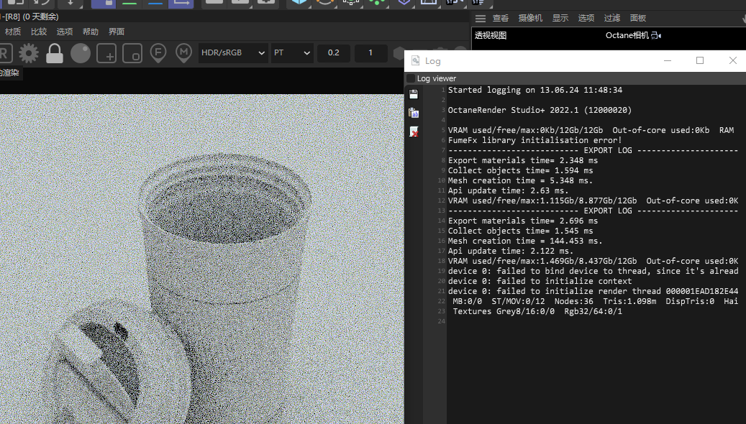Open the 材质 menu in Live Viewer
Screen dimensions: 746x424
point(13,32)
